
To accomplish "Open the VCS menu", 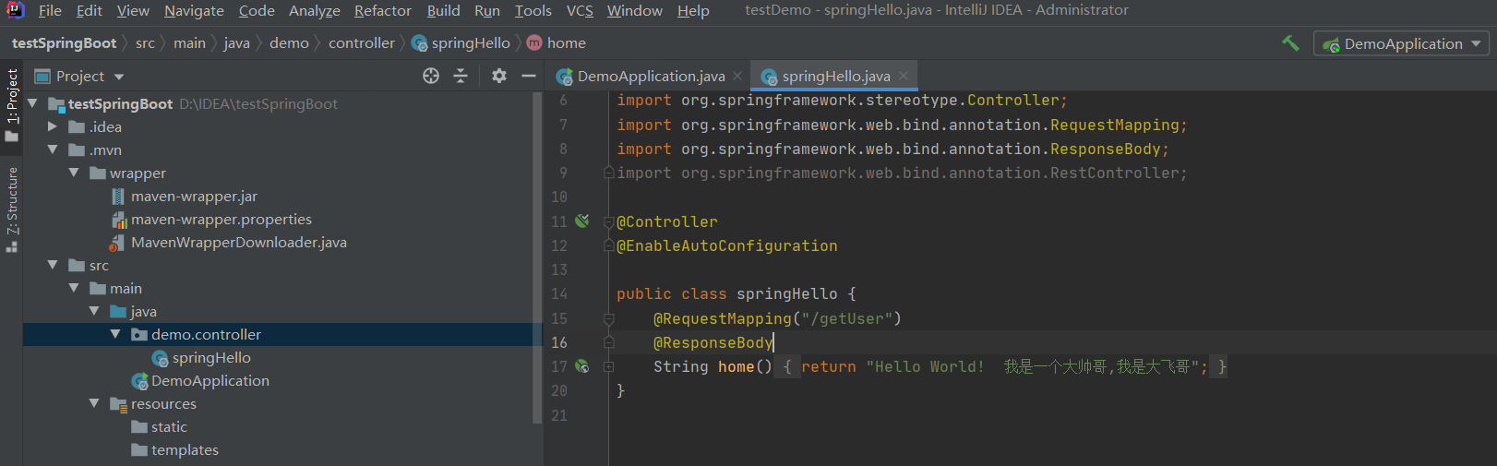I will point(580,11).
